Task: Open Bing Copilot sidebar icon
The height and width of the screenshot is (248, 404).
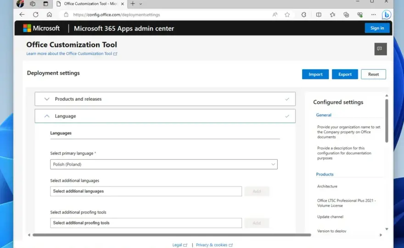Action: click(386, 15)
